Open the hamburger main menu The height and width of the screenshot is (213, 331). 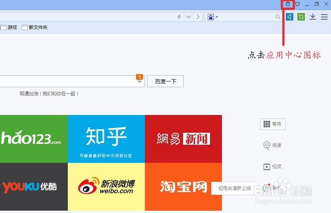pos(324,17)
